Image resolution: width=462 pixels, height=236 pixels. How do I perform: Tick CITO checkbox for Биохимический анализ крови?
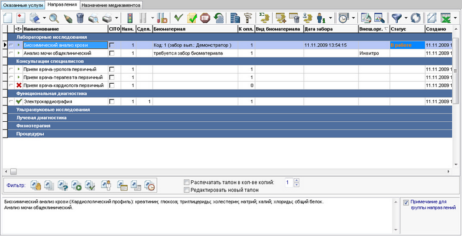tap(111, 45)
